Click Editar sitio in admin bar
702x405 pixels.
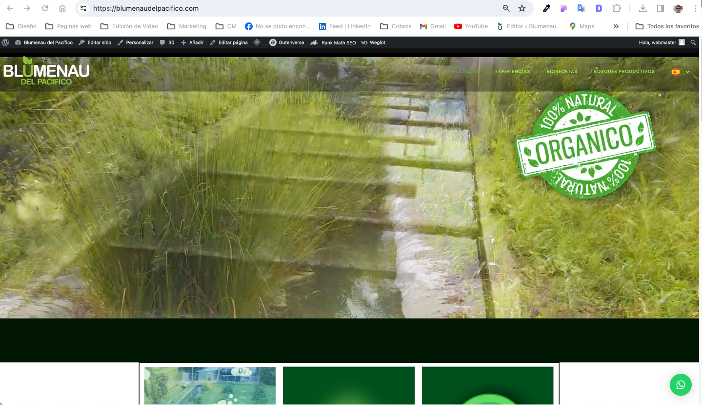[x=95, y=42]
